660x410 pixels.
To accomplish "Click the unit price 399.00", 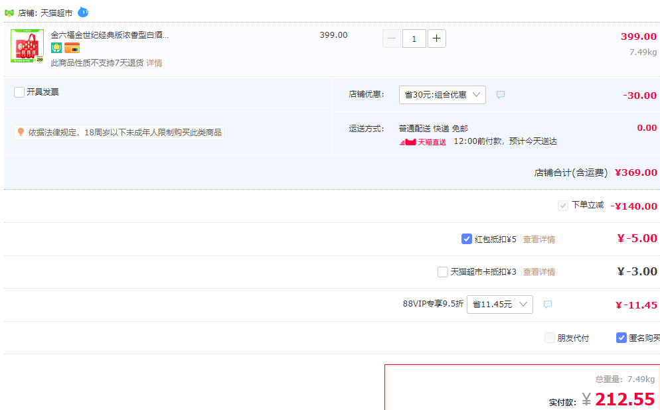I will point(333,35).
